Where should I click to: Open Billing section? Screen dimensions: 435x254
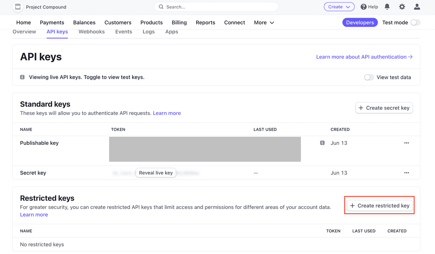(x=179, y=23)
